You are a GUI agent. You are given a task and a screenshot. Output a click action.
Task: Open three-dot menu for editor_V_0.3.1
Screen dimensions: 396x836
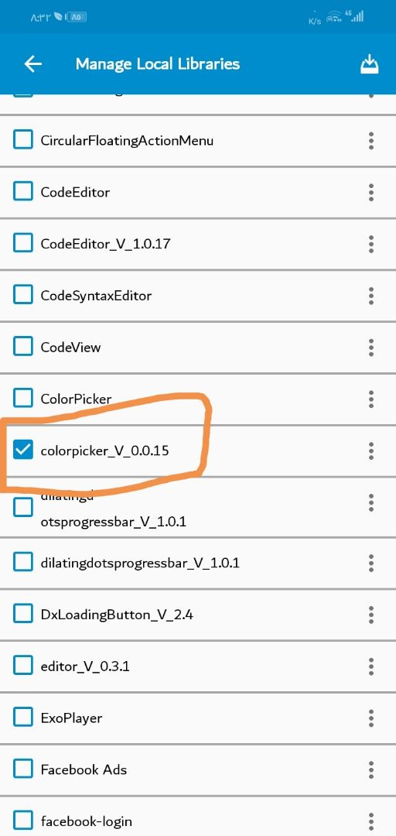tap(371, 666)
